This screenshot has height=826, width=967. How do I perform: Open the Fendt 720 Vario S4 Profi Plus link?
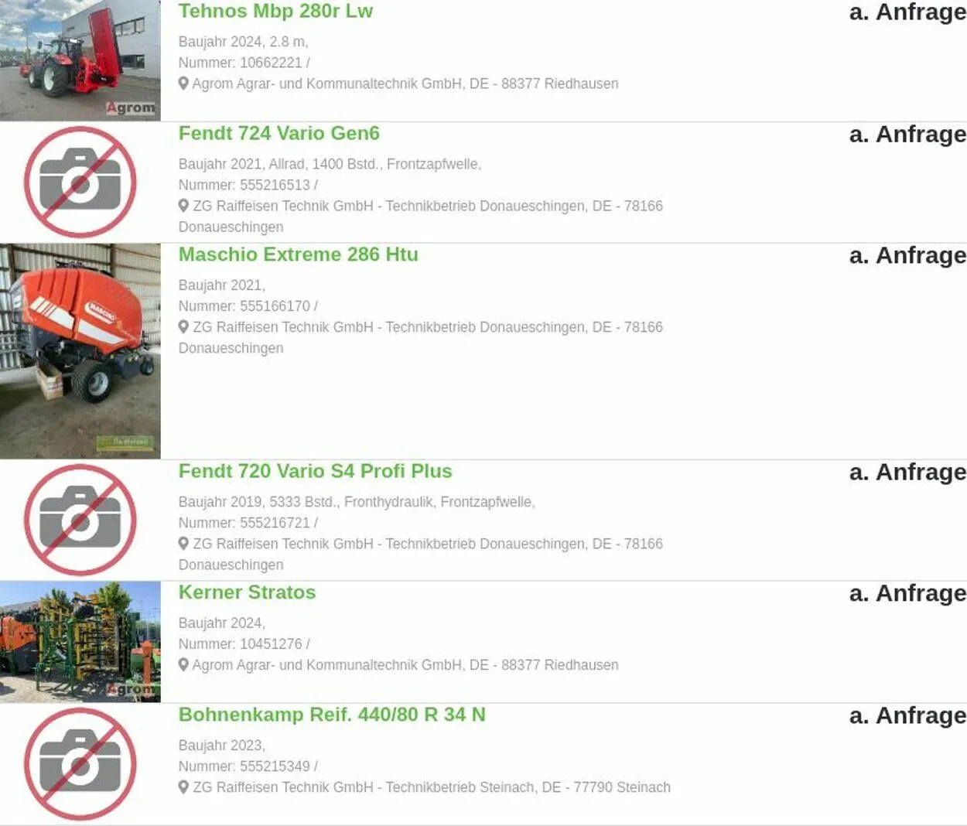[316, 471]
